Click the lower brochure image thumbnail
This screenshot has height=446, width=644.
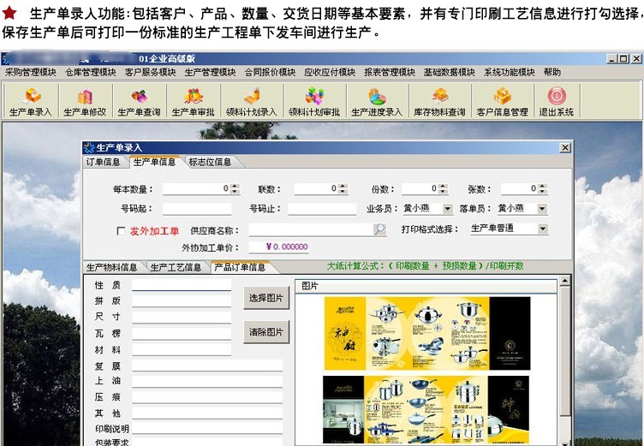(426, 410)
